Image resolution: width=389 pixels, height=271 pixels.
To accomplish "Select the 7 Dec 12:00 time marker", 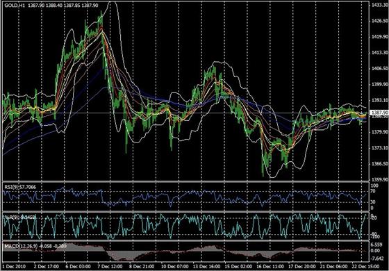I will 108,266.
